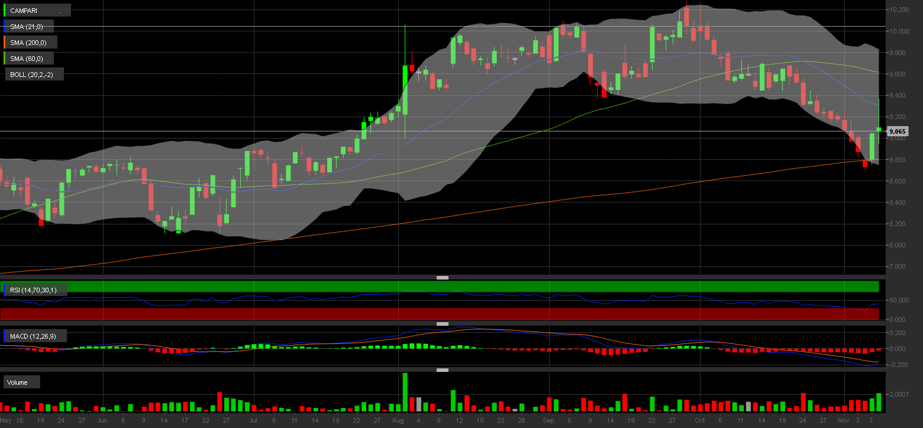923x428 pixels.
Task: Click the 2,000T volume axis label
Action: click(x=901, y=394)
